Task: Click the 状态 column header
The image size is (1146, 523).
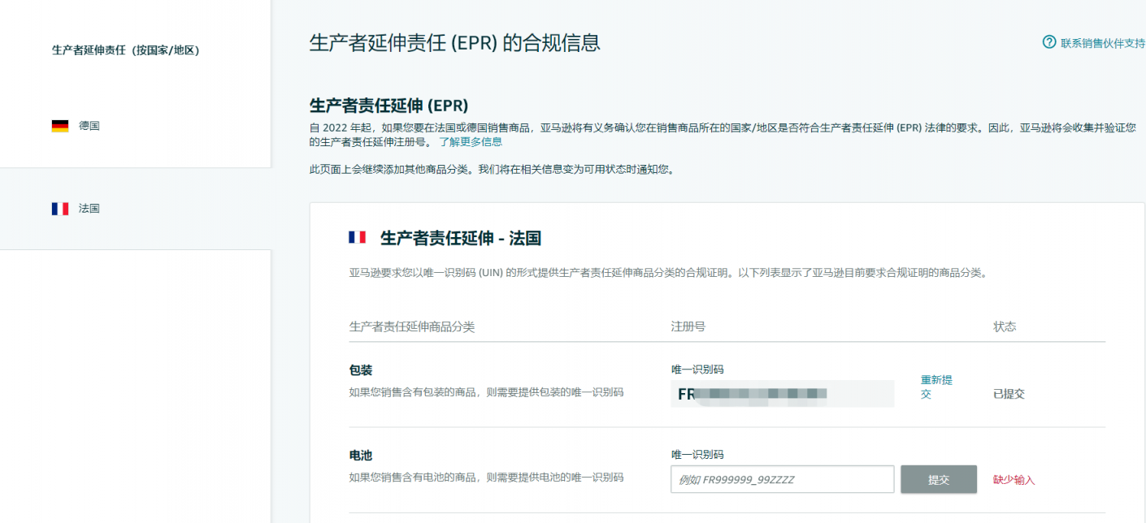Action: click(1005, 326)
